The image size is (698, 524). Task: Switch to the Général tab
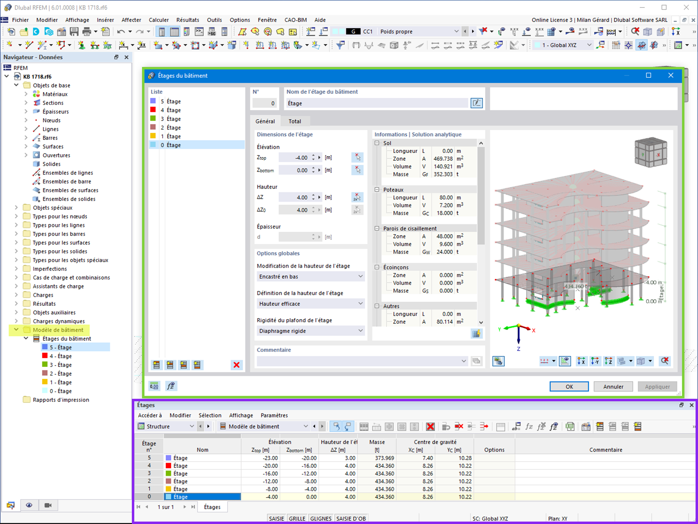(x=265, y=121)
